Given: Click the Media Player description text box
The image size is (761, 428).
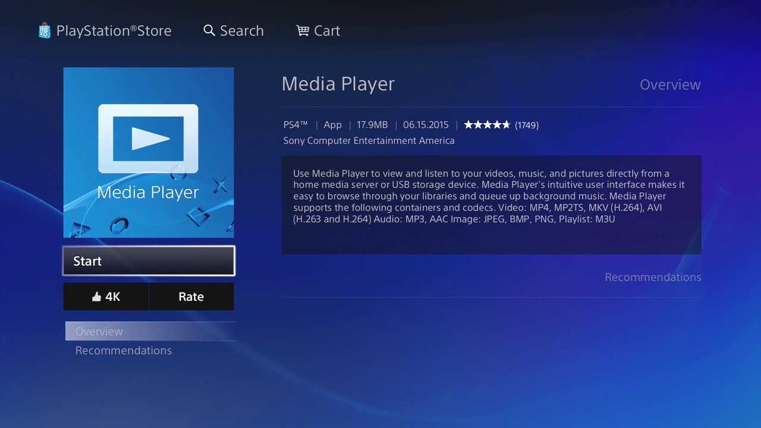Looking at the screenshot, I should (x=491, y=204).
